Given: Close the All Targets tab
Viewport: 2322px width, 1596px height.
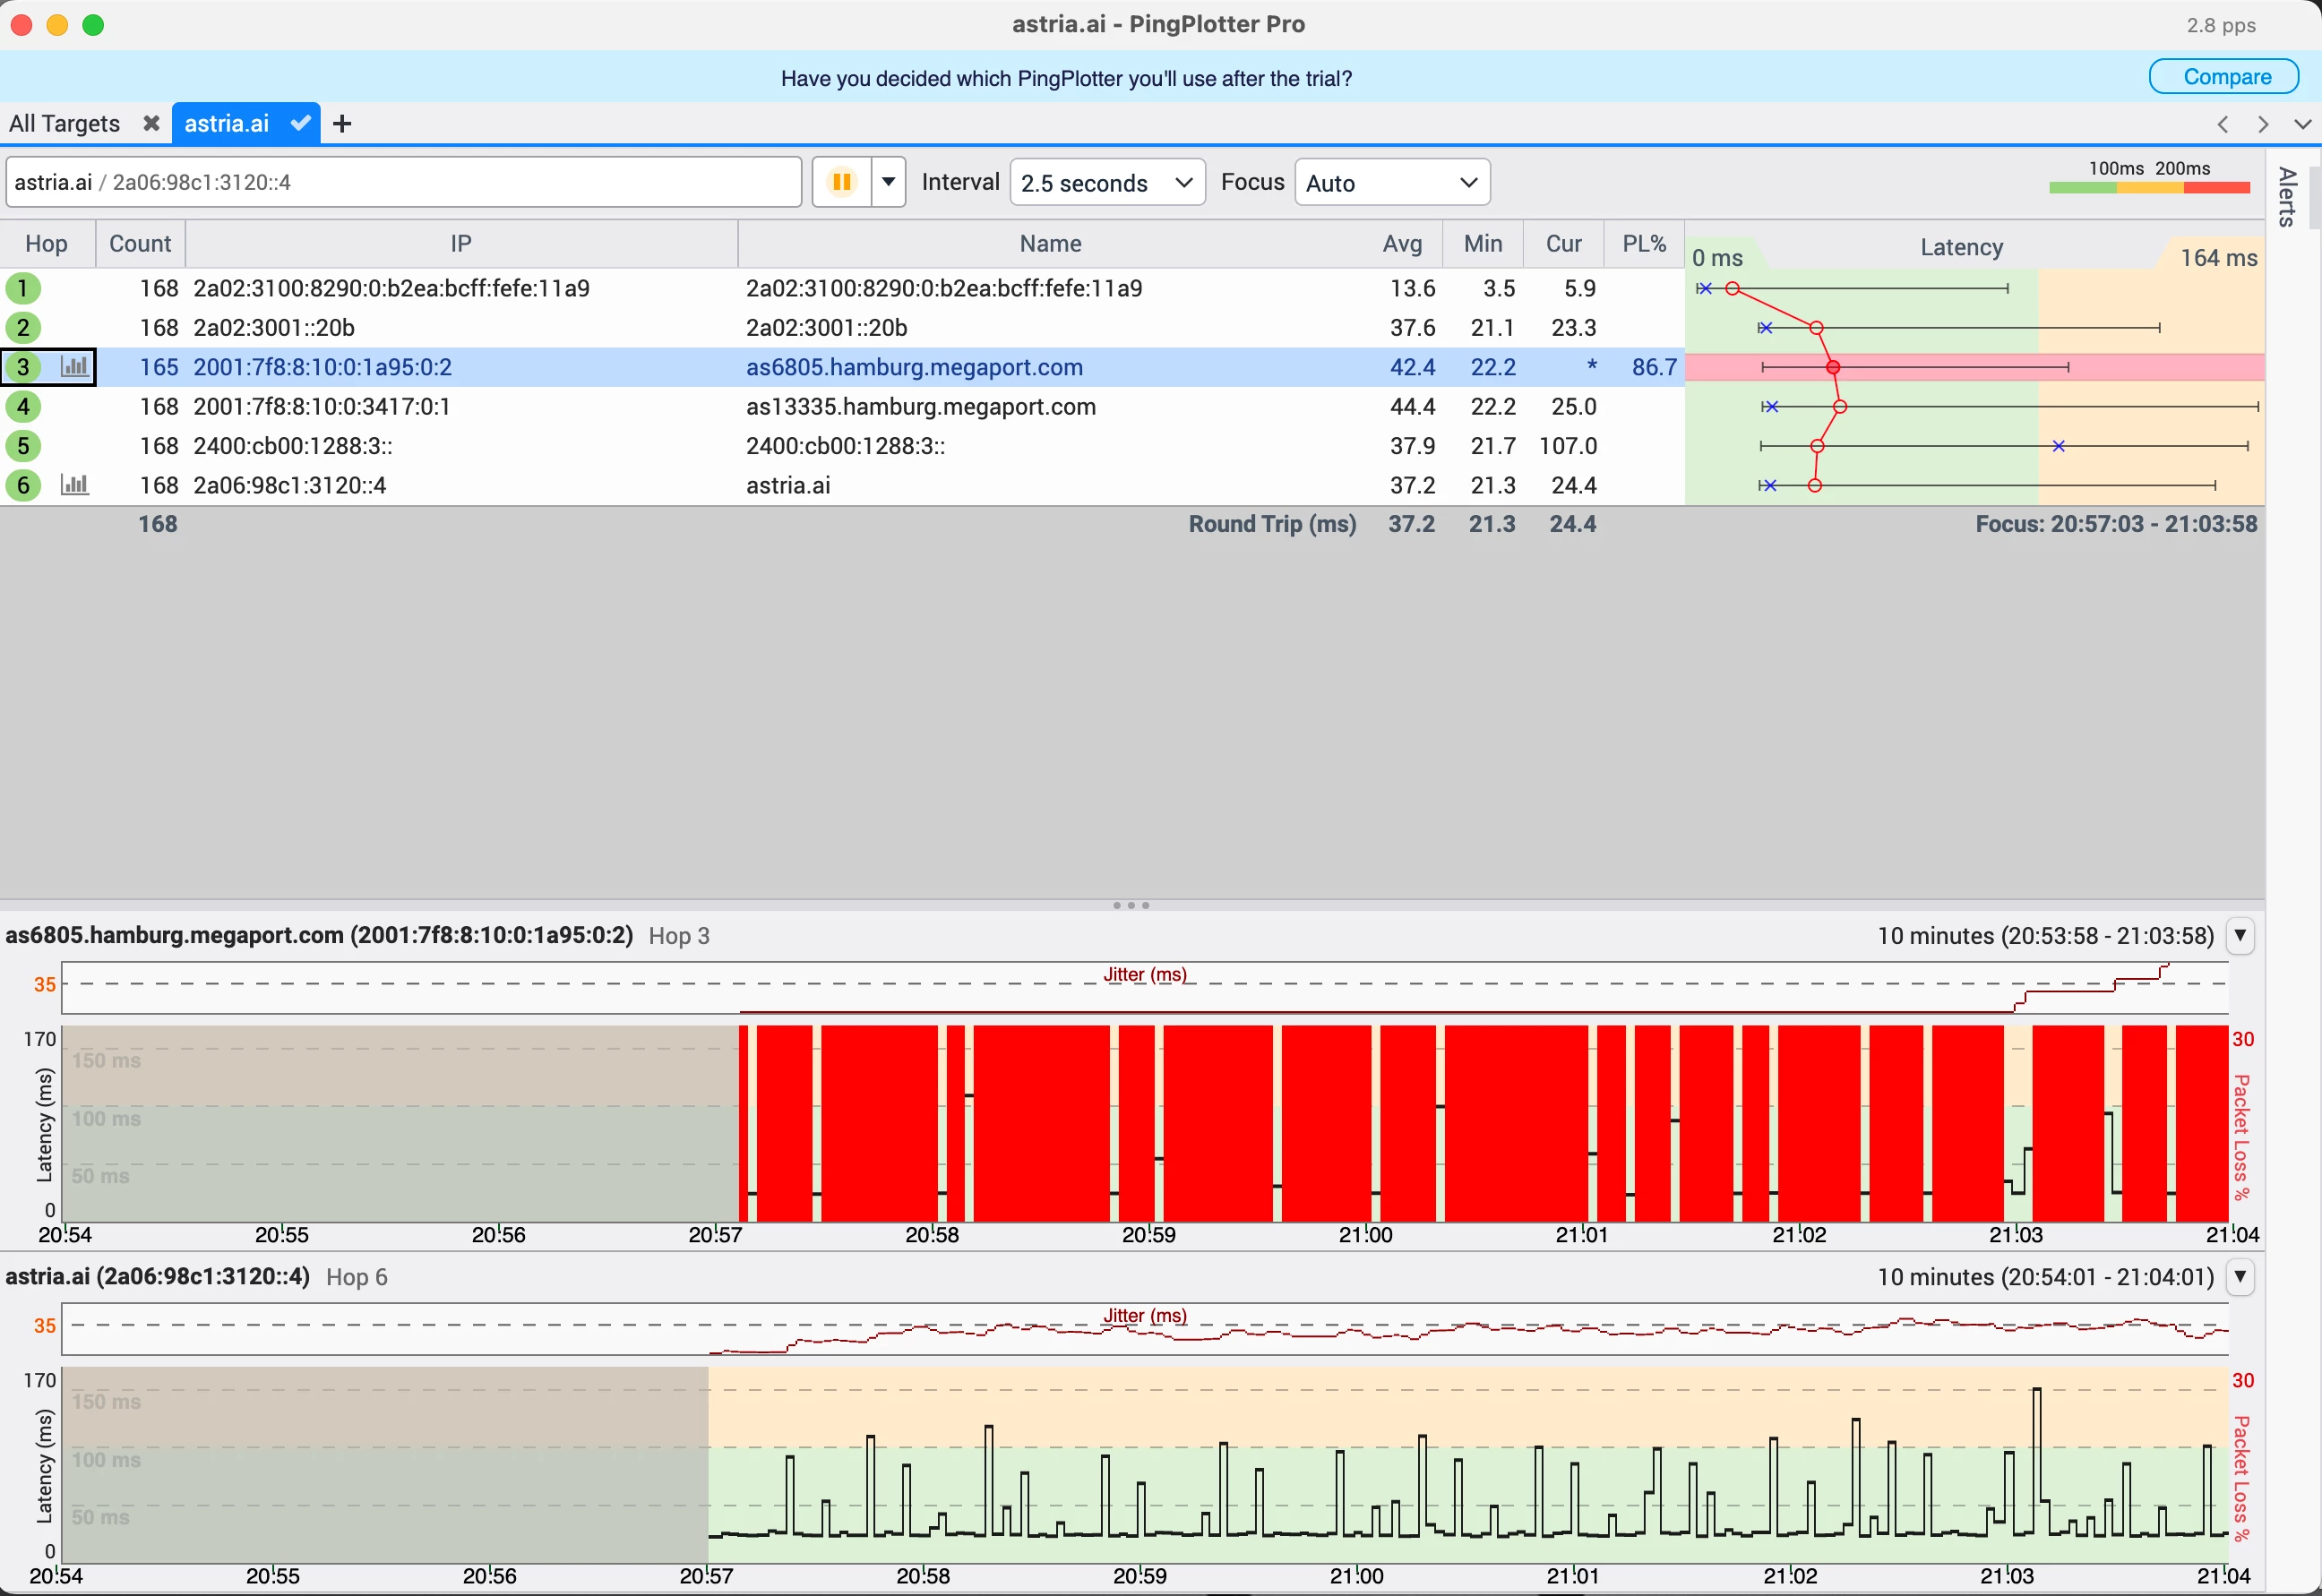Looking at the screenshot, I should [151, 123].
